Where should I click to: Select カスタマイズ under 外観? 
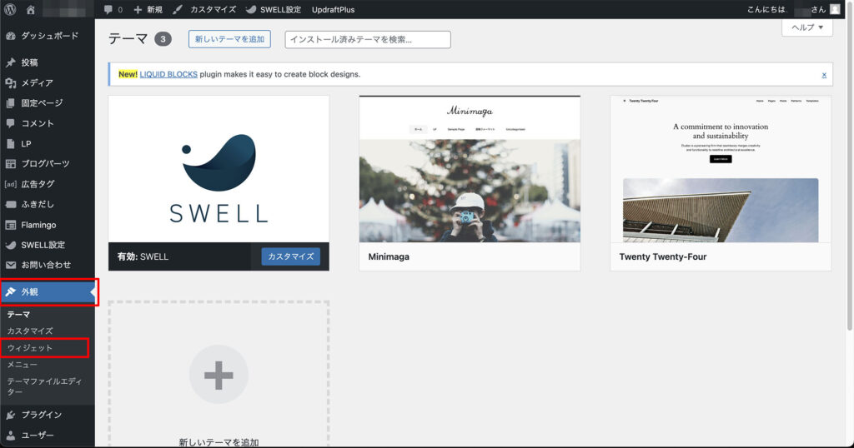(x=30, y=331)
